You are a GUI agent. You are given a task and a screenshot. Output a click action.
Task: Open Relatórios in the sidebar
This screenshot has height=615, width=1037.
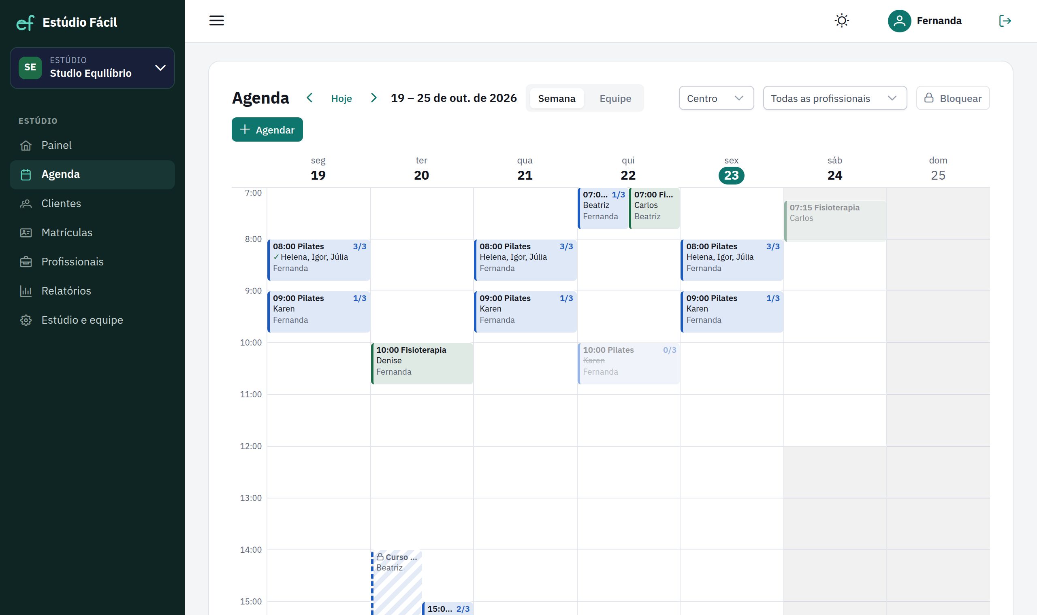(x=92, y=291)
